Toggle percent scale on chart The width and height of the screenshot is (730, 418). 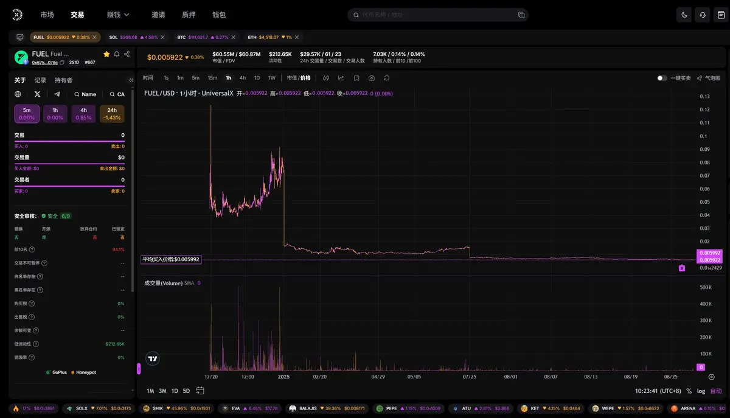689,391
